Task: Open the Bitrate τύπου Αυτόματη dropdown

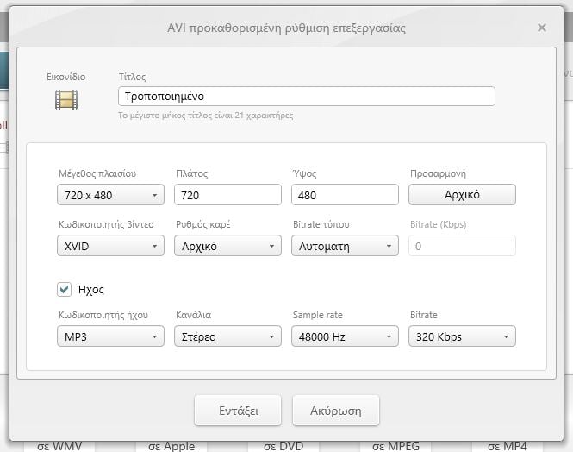Action: tap(345, 246)
